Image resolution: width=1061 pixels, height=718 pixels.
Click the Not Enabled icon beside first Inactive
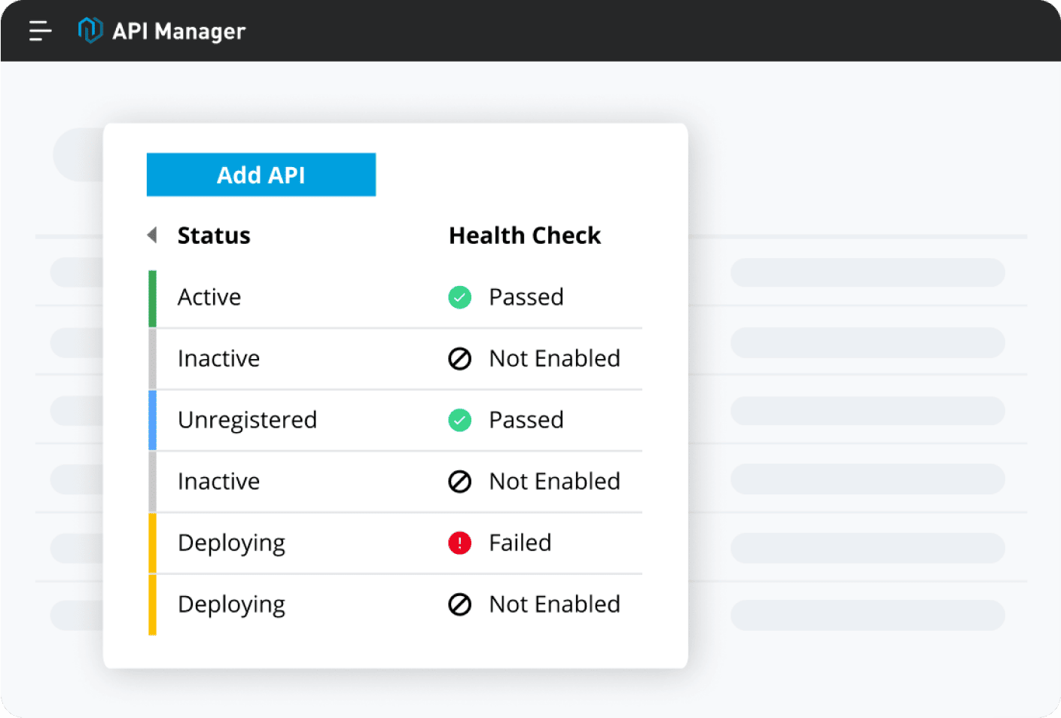pos(459,359)
